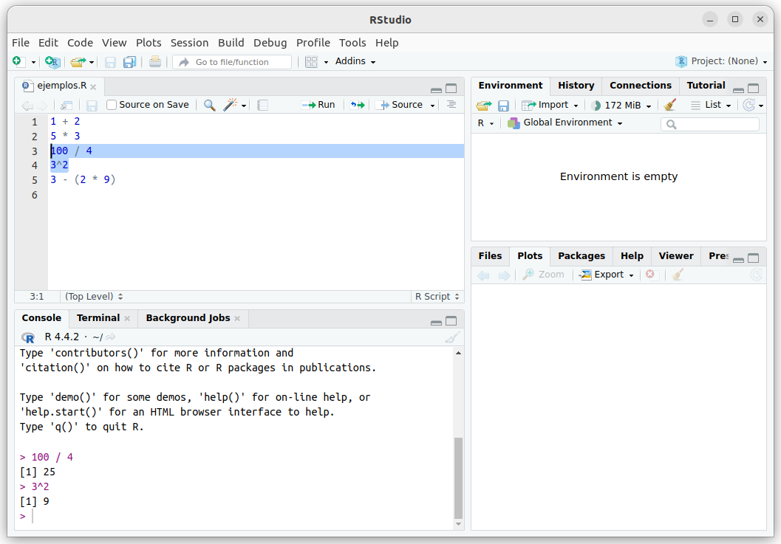781x544 pixels.
Task: Close the Terminal tab
Action: (128, 319)
